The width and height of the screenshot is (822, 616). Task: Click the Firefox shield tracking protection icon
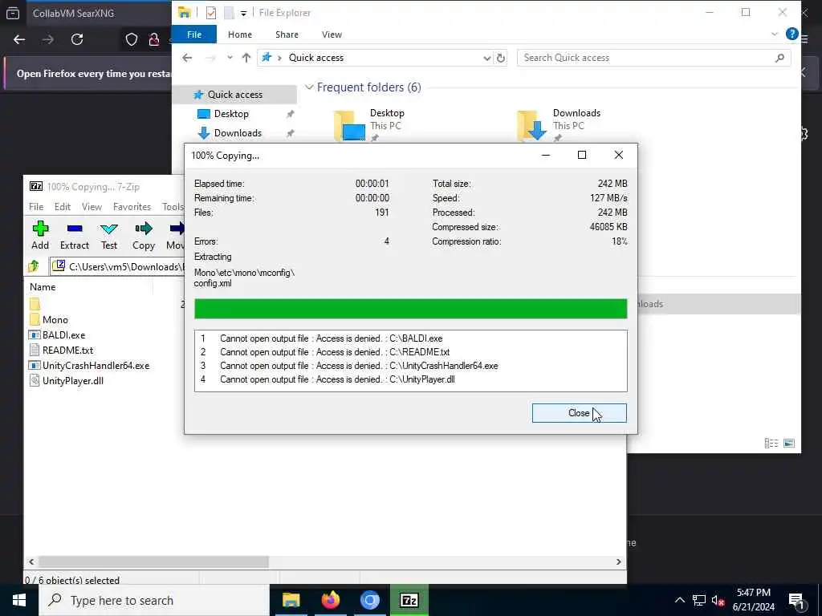coord(132,39)
